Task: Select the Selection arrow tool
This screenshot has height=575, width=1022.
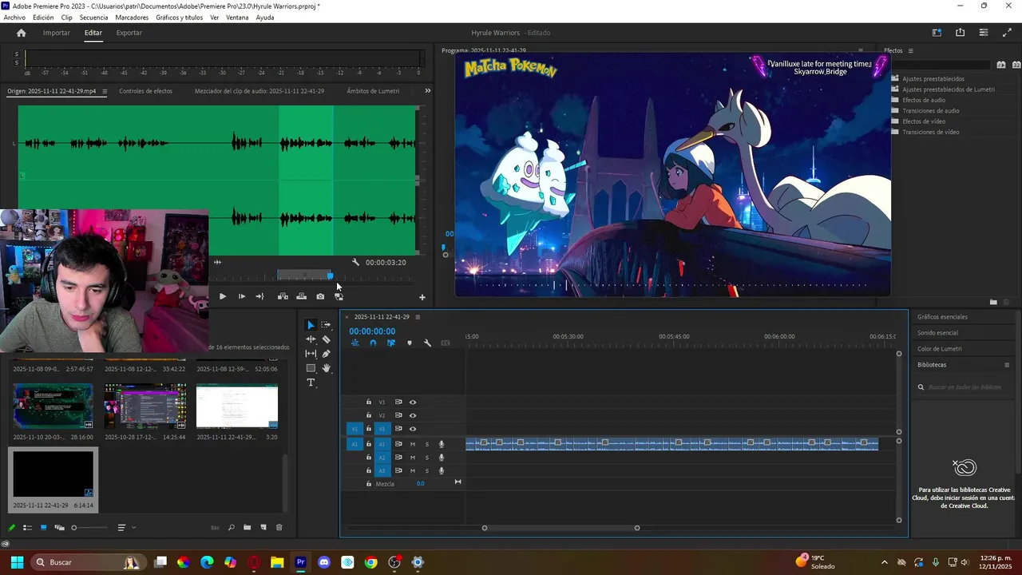Action: click(x=311, y=325)
